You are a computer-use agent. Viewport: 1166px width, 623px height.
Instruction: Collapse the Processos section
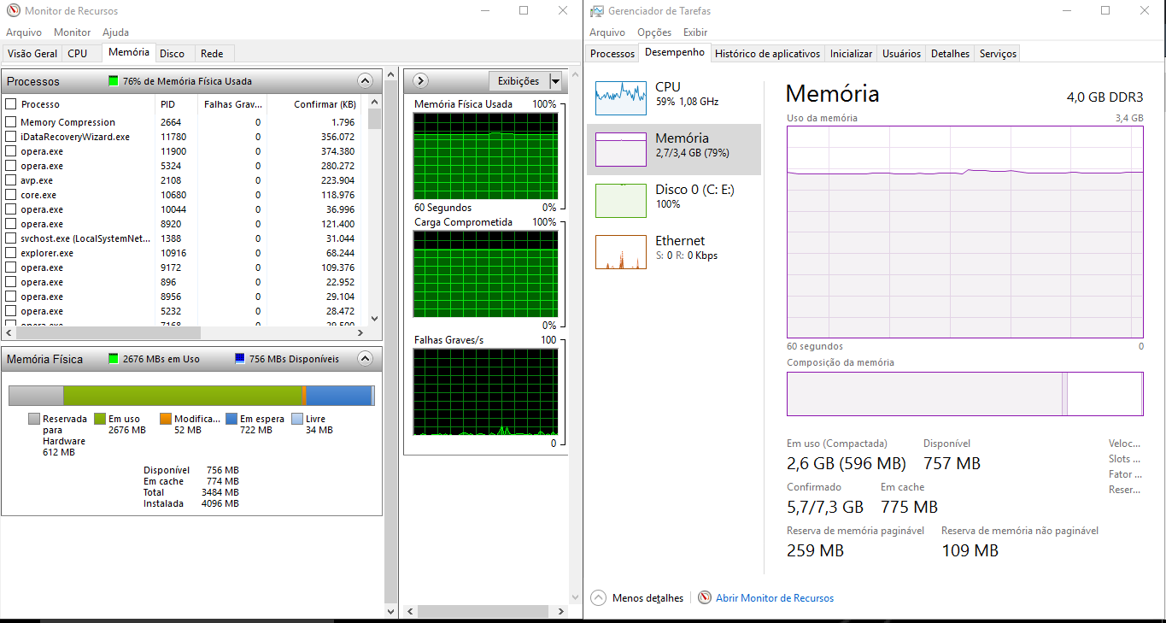point(366,81)
